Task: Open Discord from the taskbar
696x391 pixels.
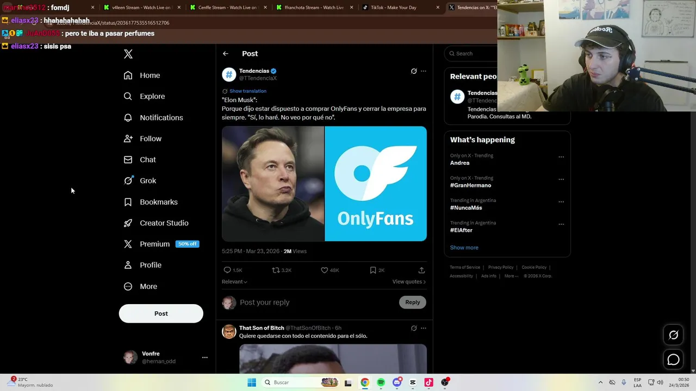Action: [x=397, y=382]
